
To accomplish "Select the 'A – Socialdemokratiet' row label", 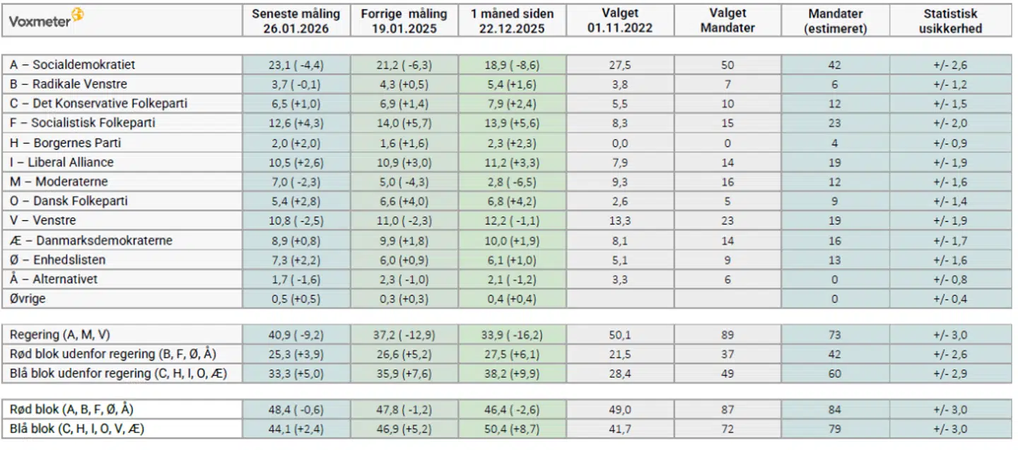I will coord(72,65).
